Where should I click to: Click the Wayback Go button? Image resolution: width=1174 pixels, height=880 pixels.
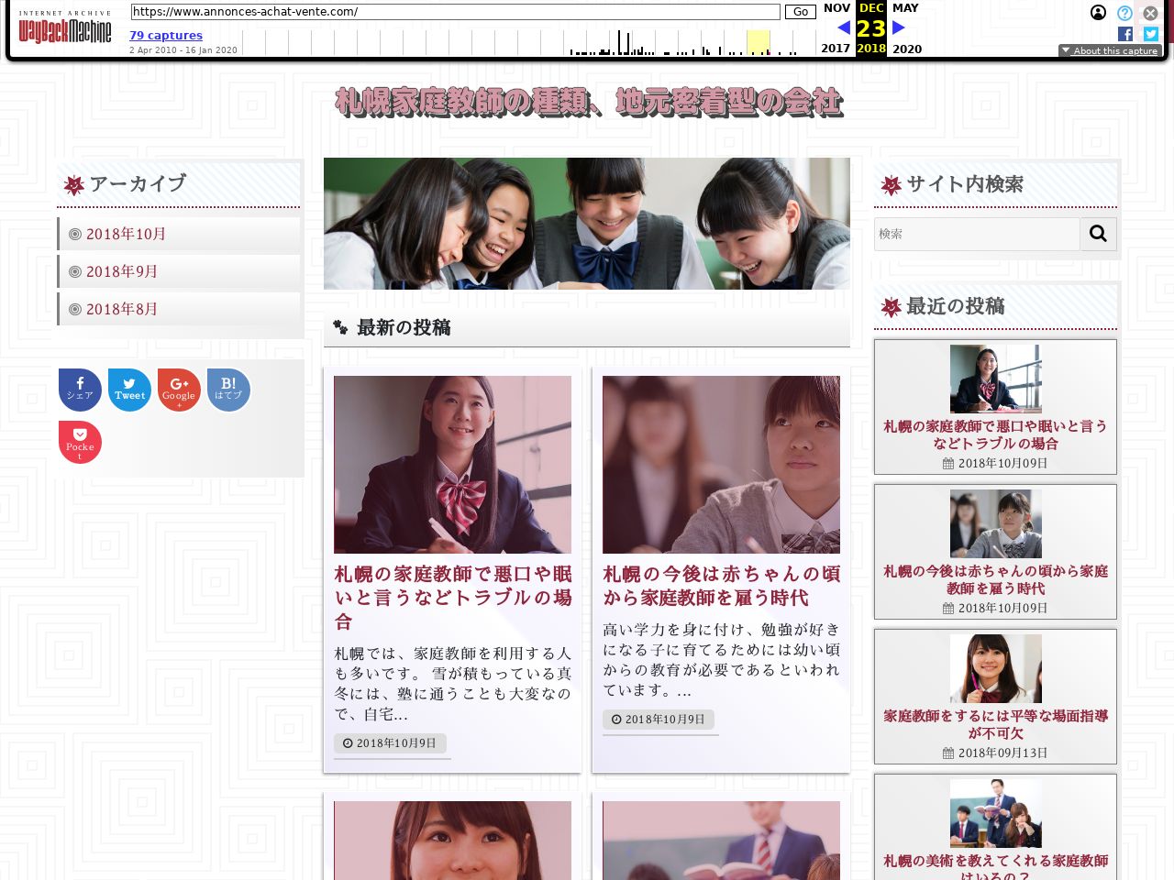point(801,12)
